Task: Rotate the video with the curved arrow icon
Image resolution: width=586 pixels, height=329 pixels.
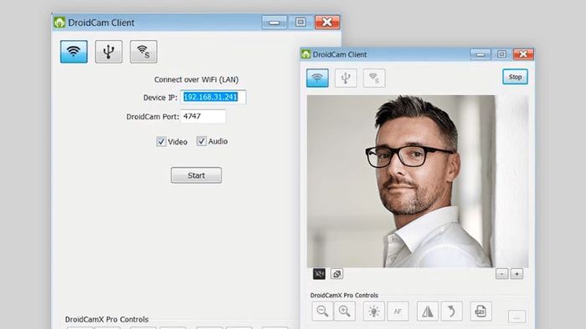Action: tap(451, 311)
